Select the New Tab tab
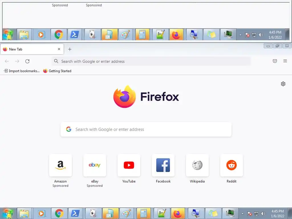This screenshot has height=219, width=292. pos(32,49)
